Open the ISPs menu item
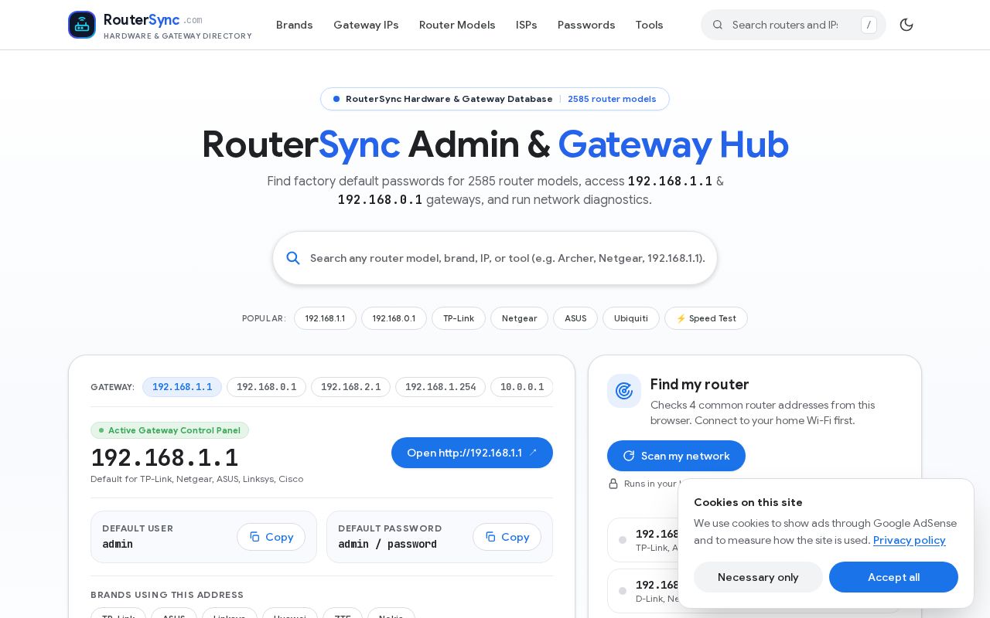The image size is (990, 618). coord(527,25)
